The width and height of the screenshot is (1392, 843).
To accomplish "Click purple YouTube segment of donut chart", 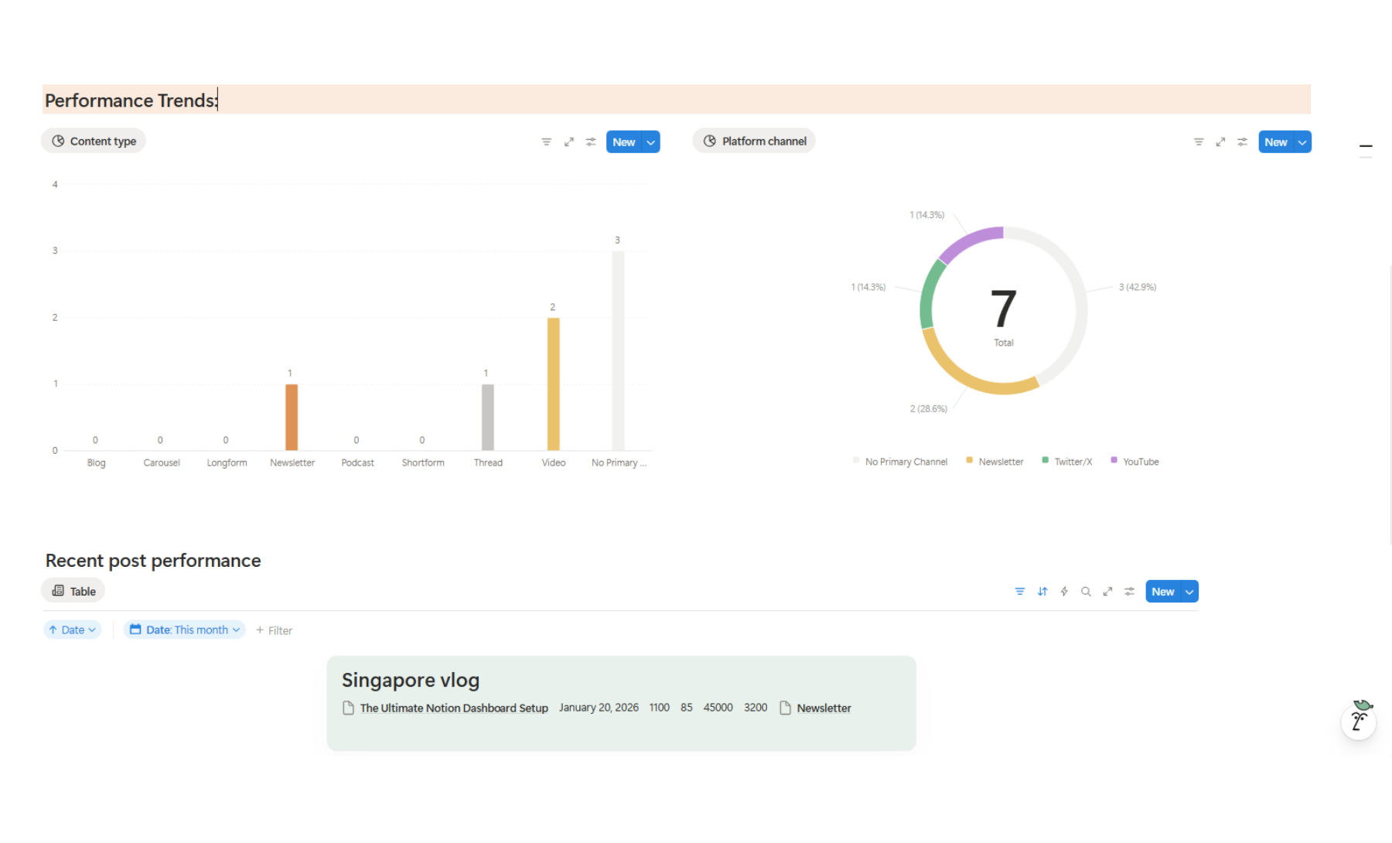I will click(x=968, y=243).
